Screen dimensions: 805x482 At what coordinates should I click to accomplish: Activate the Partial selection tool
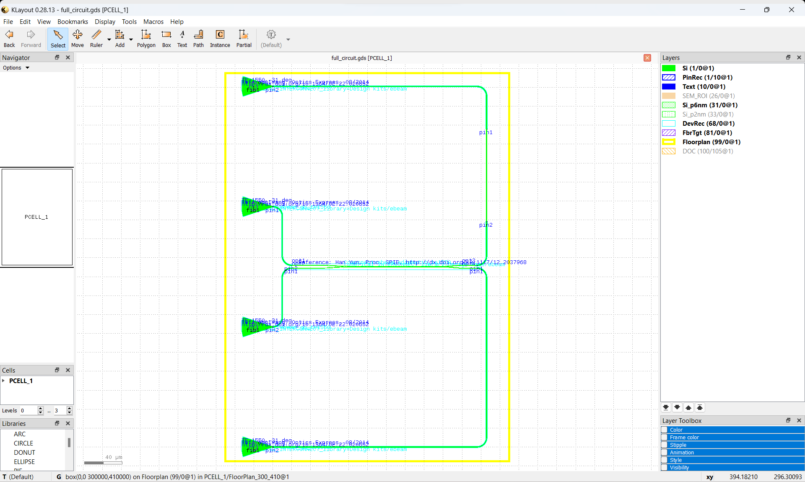coord(244,39)
